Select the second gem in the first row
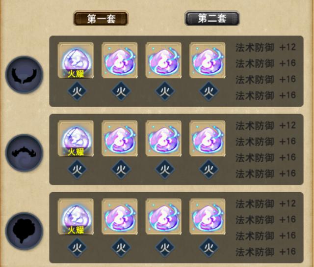Image resolution: width=314 pixels, height=267 pixels. click(120, 60)
